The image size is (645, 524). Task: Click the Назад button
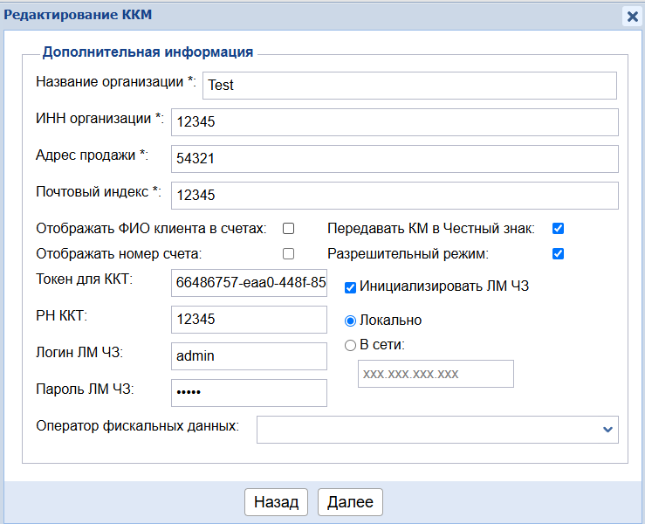[x=276, y=502]
